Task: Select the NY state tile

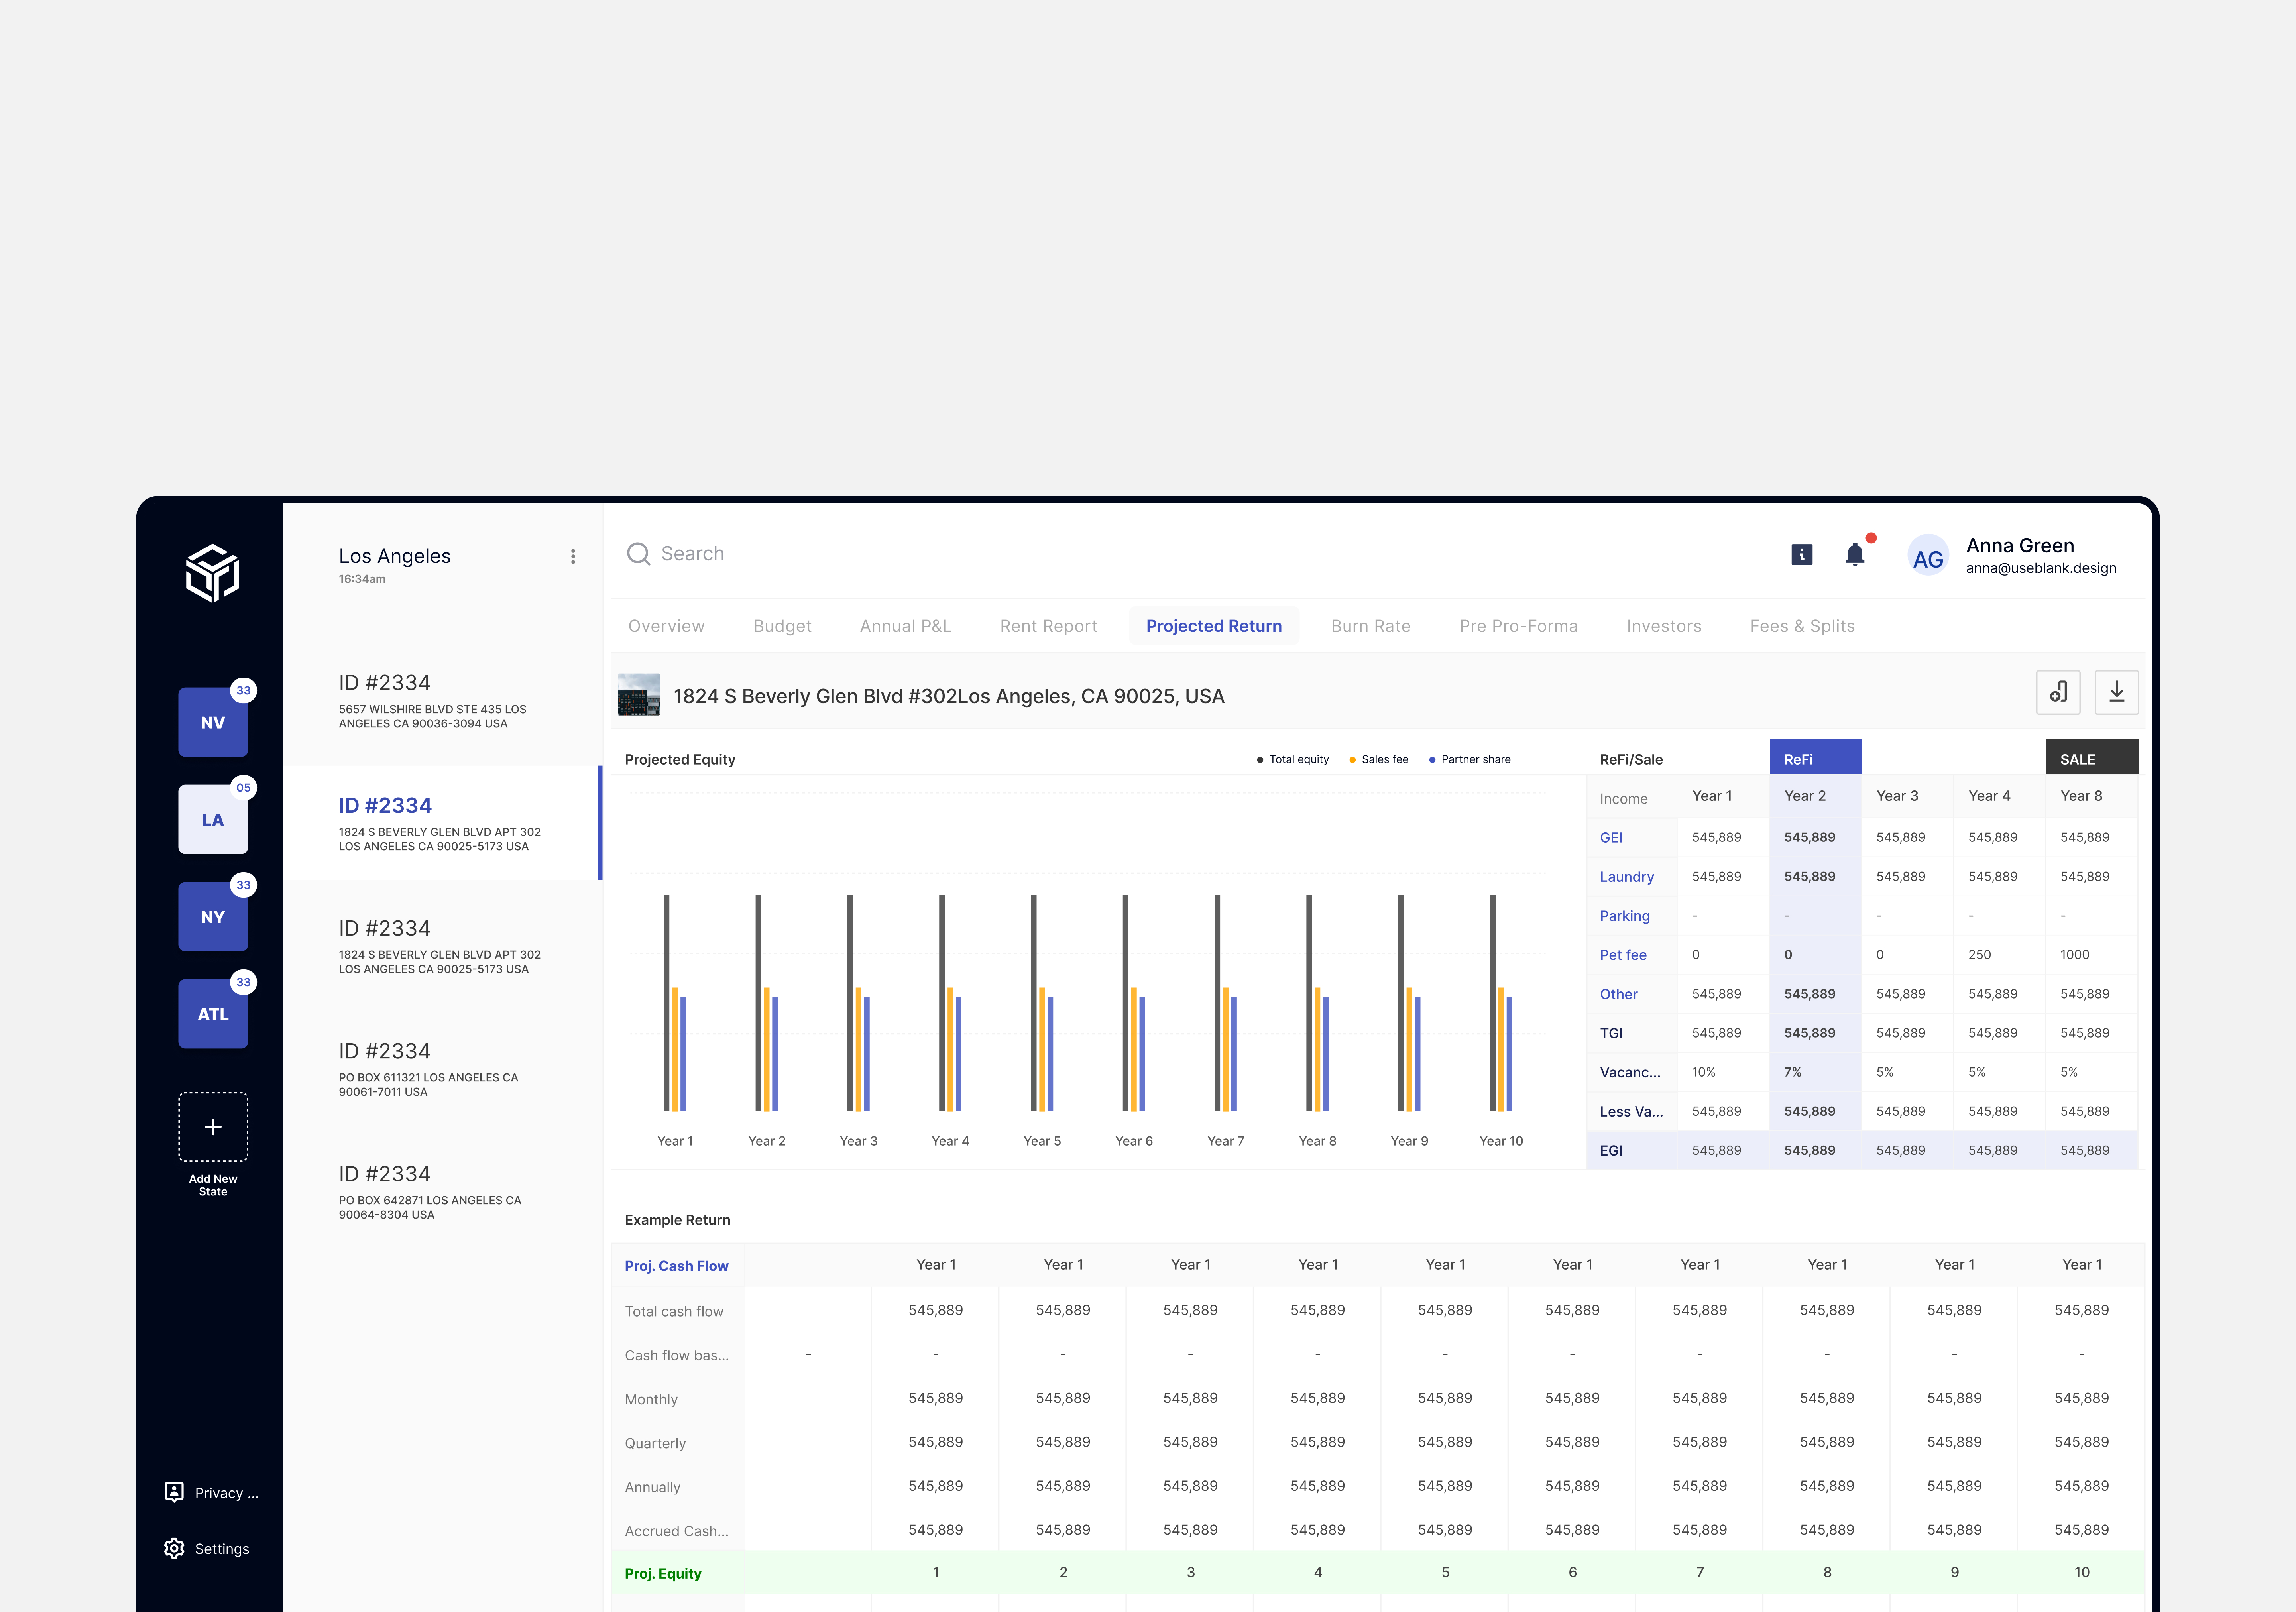Action: pyautogui.click(x=213, y=916)
